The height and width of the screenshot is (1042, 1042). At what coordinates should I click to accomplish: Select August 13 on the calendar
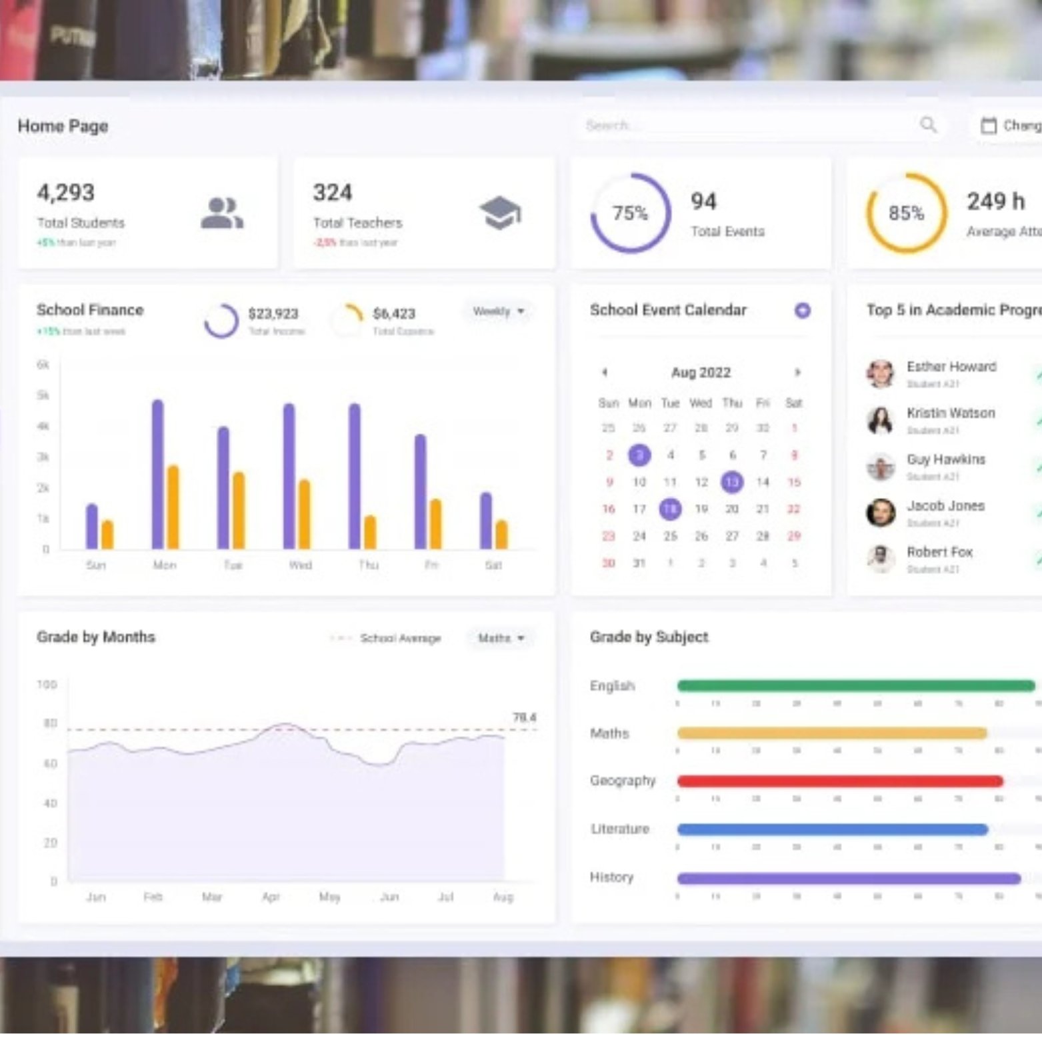tap(732, 482)
